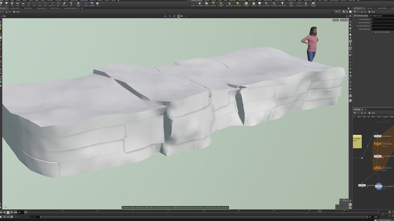Image resolution: width=394 pixels, height=221 pixels.
Task: Click the current frame field showing 200
Action: coord(20,212)
